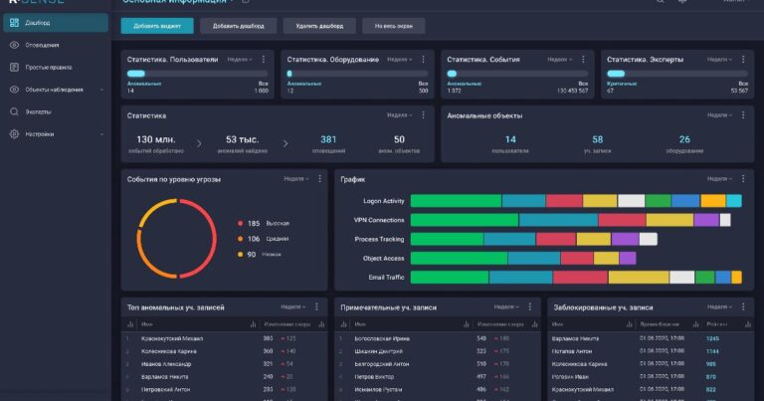
Task: Click rating value 1245 for Варламов Никита
Action: coord(712,338)
